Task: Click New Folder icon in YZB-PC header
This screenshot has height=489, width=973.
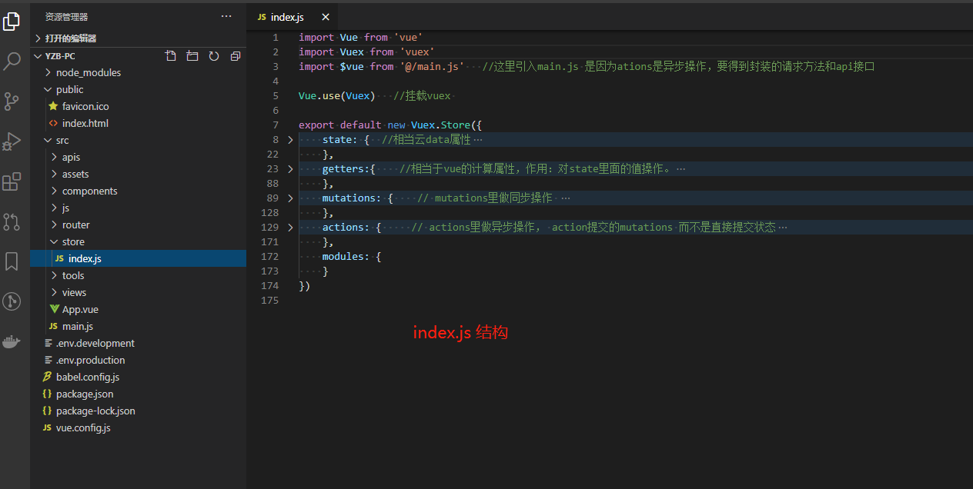Action: click(x=192, y=56)
